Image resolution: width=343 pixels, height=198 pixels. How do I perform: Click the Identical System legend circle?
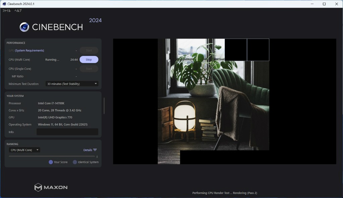point(75,162)
